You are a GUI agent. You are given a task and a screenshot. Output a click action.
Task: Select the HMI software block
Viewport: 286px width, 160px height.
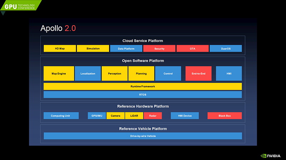tap(229, 74)
